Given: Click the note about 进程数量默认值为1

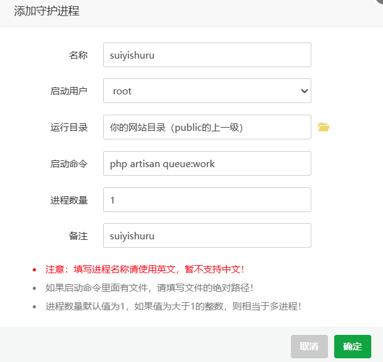Looking at the screenshot, I should point(174,306).
